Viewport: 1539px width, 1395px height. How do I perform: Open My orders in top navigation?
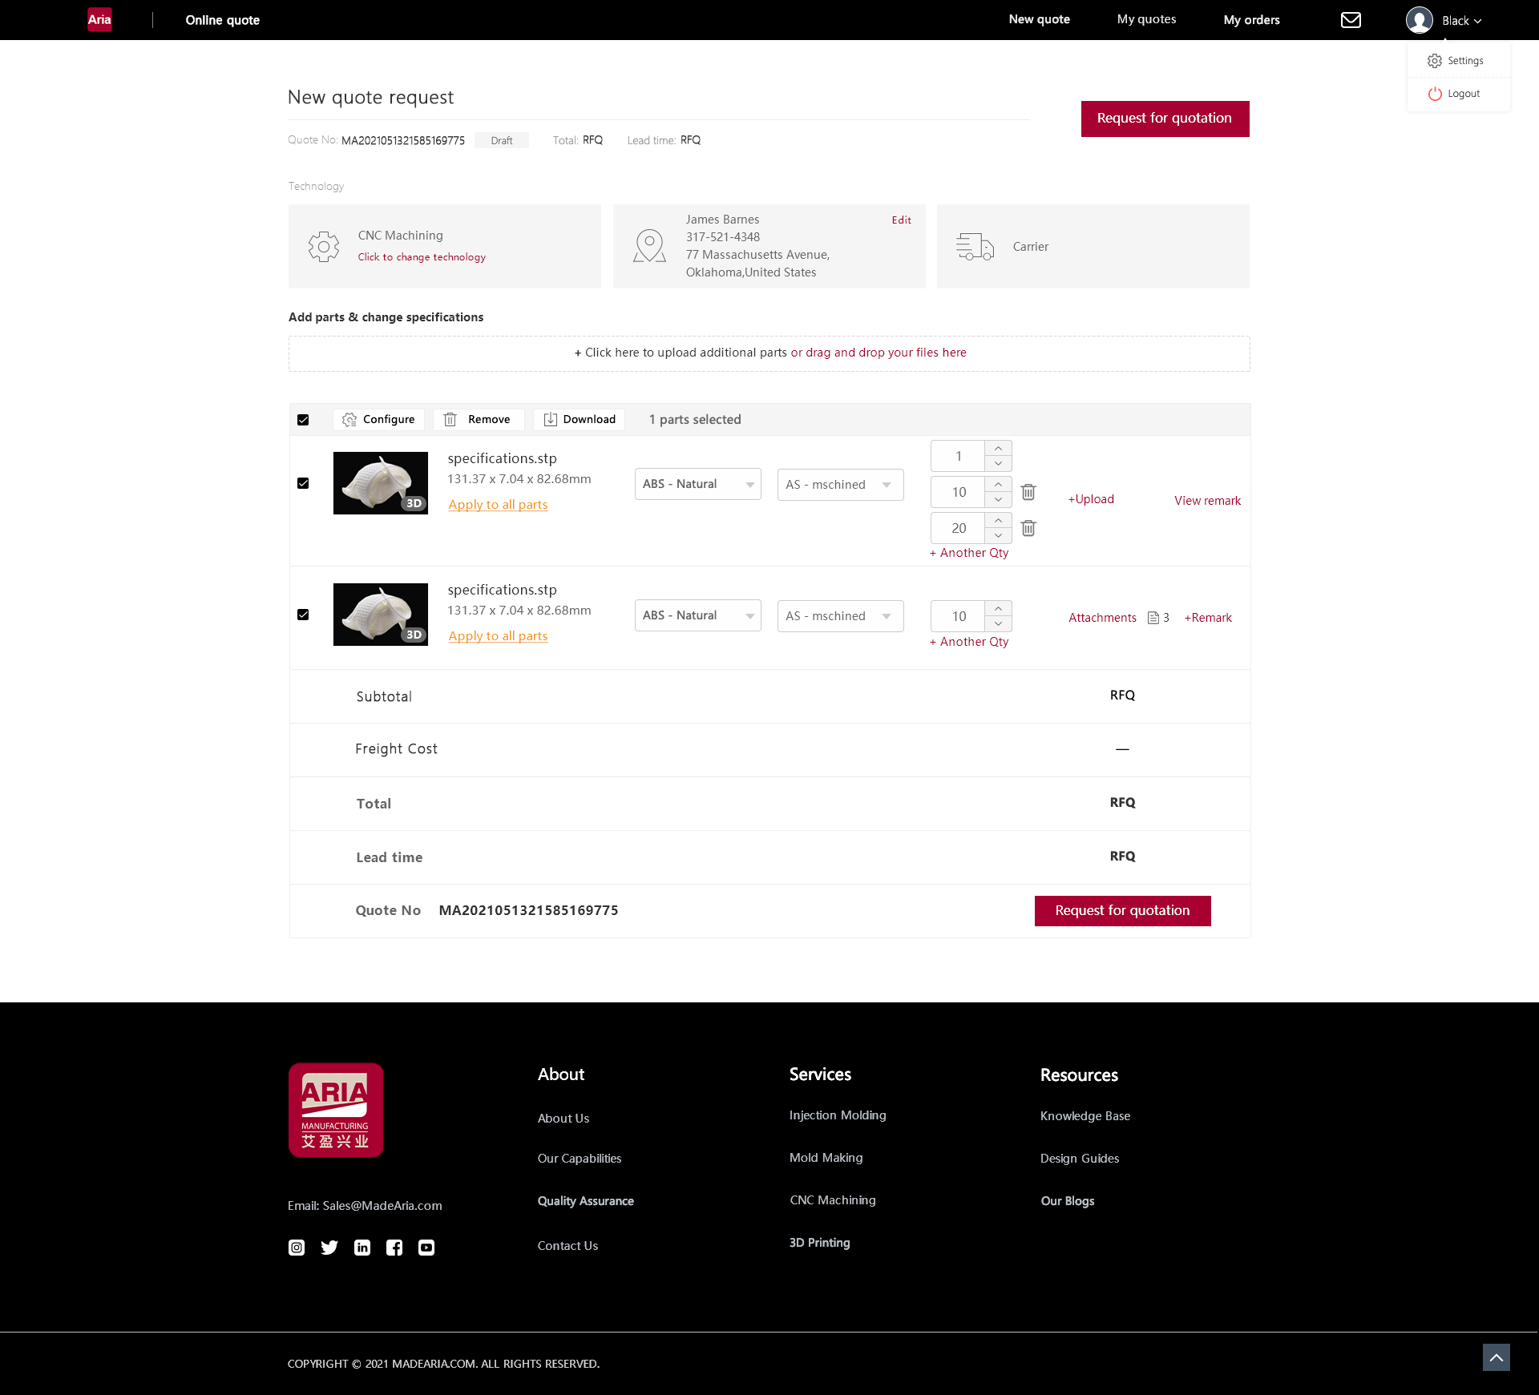[1251, 20]
